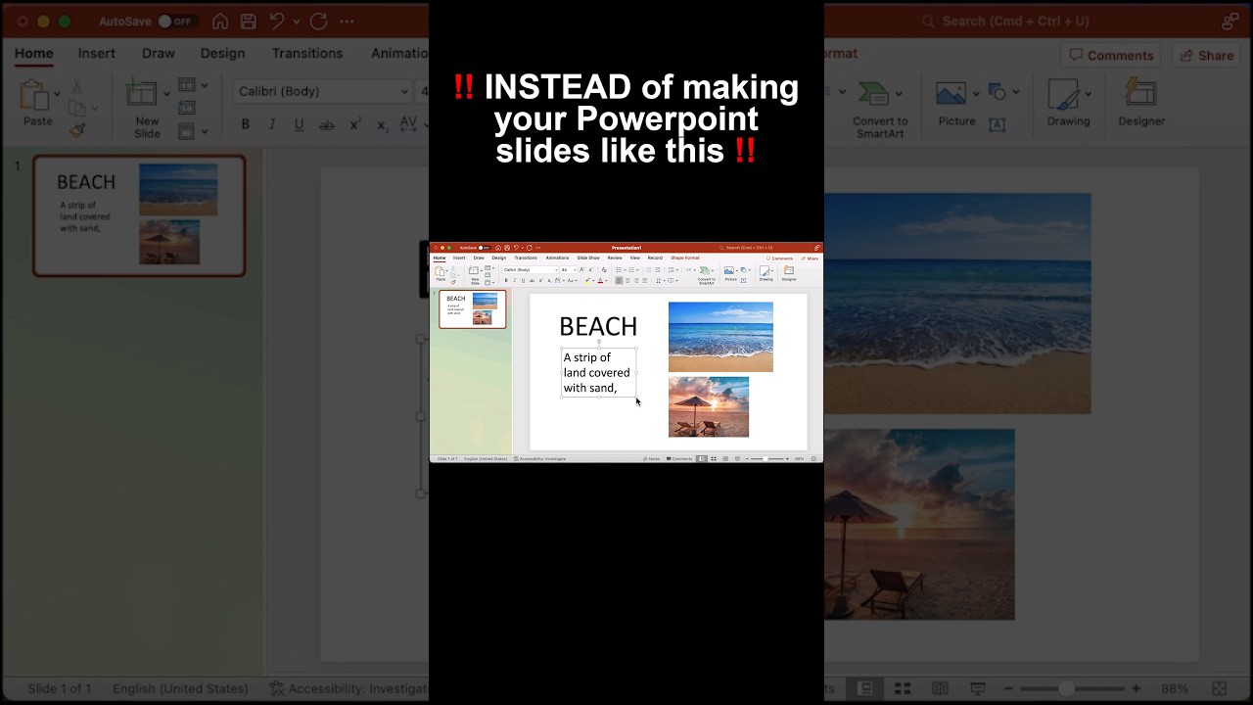Image resolution: width=1253 pixels, height=705 pixels.
Task: Click the text box icon below Picture in the background window
Action: 998,125
